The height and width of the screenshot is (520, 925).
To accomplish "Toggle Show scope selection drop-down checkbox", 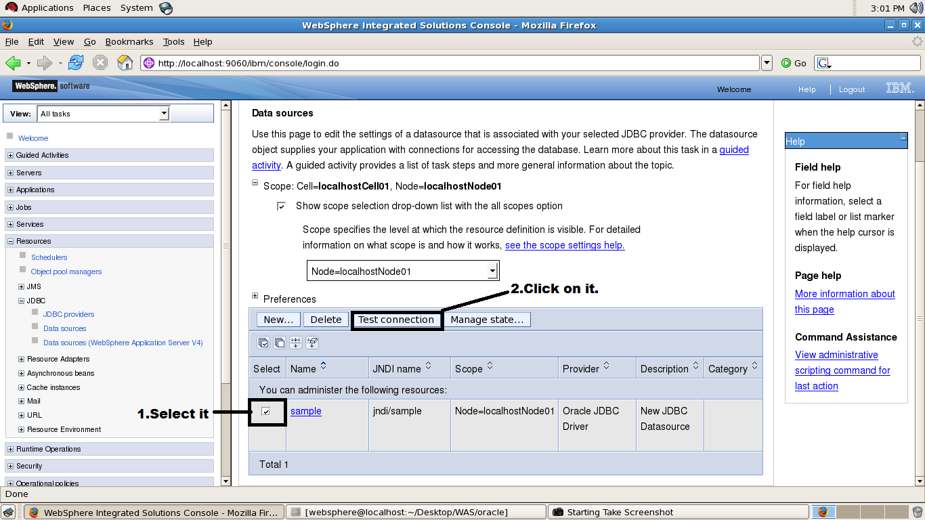I will point(281,206).
